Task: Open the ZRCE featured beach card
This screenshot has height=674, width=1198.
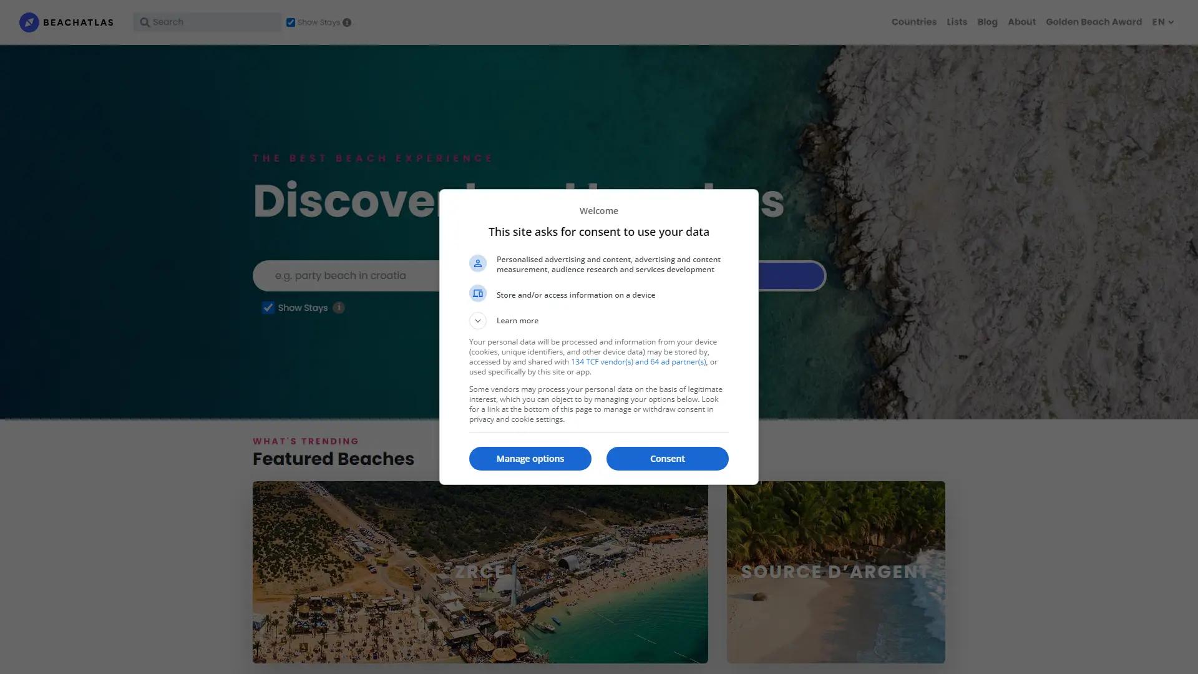Action: coord(480,572)
